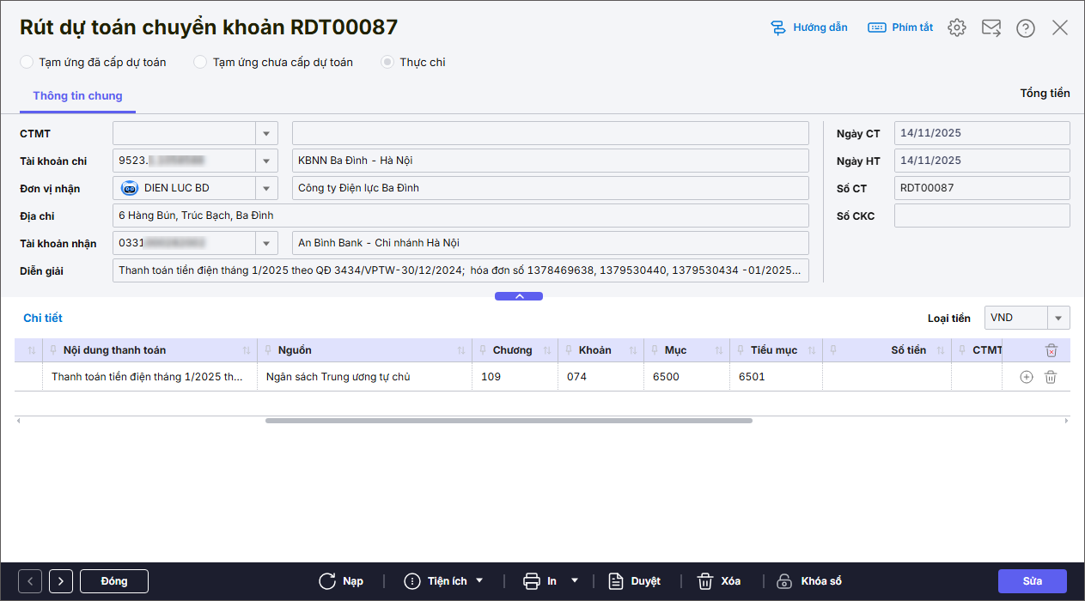Image resolution: width=1085 pixels, height=601 pixels.
Task: Go to next voucher arrow
Action: [60, 581]
